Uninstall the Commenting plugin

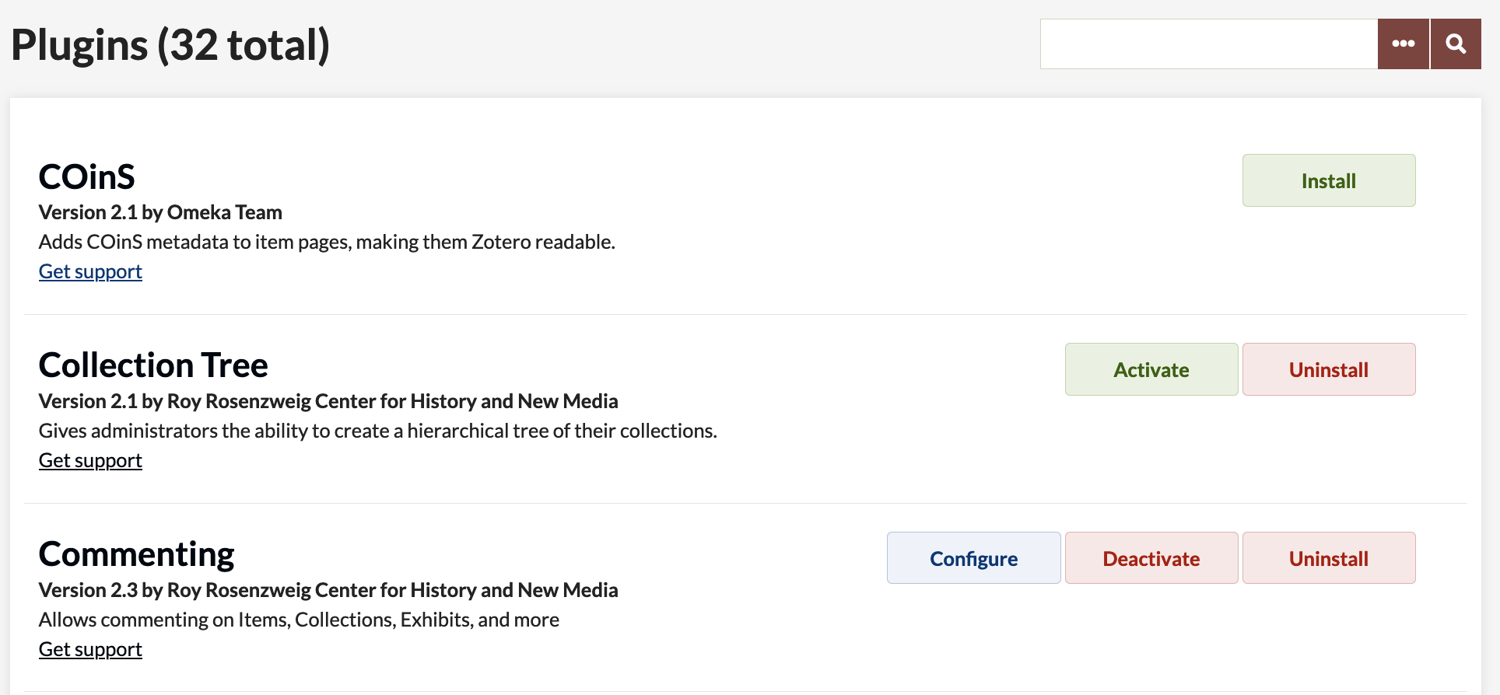[x=1328, y=559]
